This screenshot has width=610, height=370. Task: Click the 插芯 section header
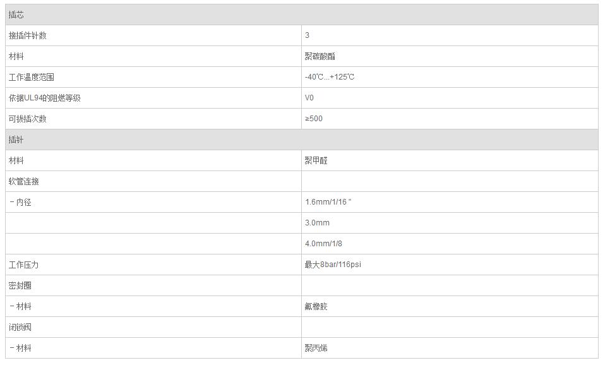coord(16,15)
